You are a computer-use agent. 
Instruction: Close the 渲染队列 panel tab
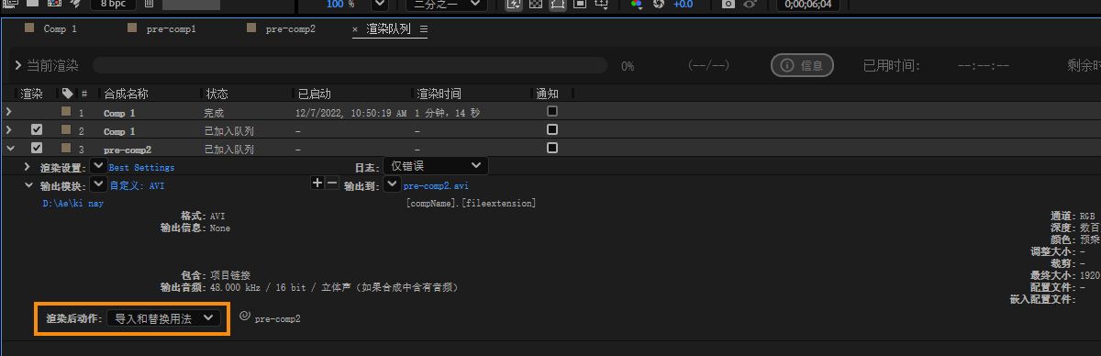pyautogui.click(x=356, y=29)
